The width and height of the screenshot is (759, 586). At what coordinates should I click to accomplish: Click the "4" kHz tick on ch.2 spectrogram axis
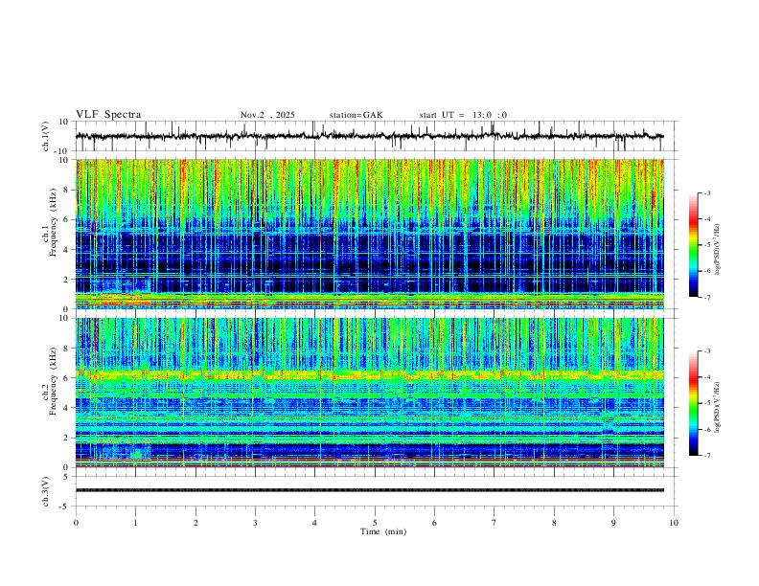pyautogui.click(x=66, y=408)
